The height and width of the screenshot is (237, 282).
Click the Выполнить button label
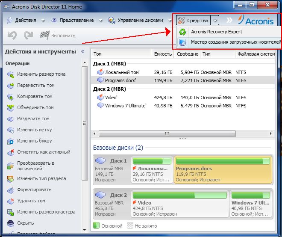point(63,36)
